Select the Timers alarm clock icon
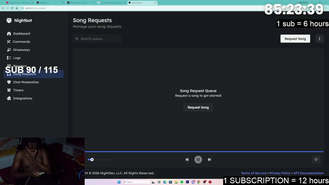 coord(9,90)
